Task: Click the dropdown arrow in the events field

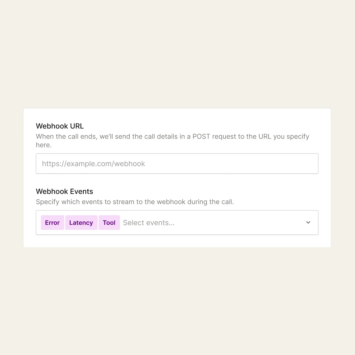Action: pos(308,222)
